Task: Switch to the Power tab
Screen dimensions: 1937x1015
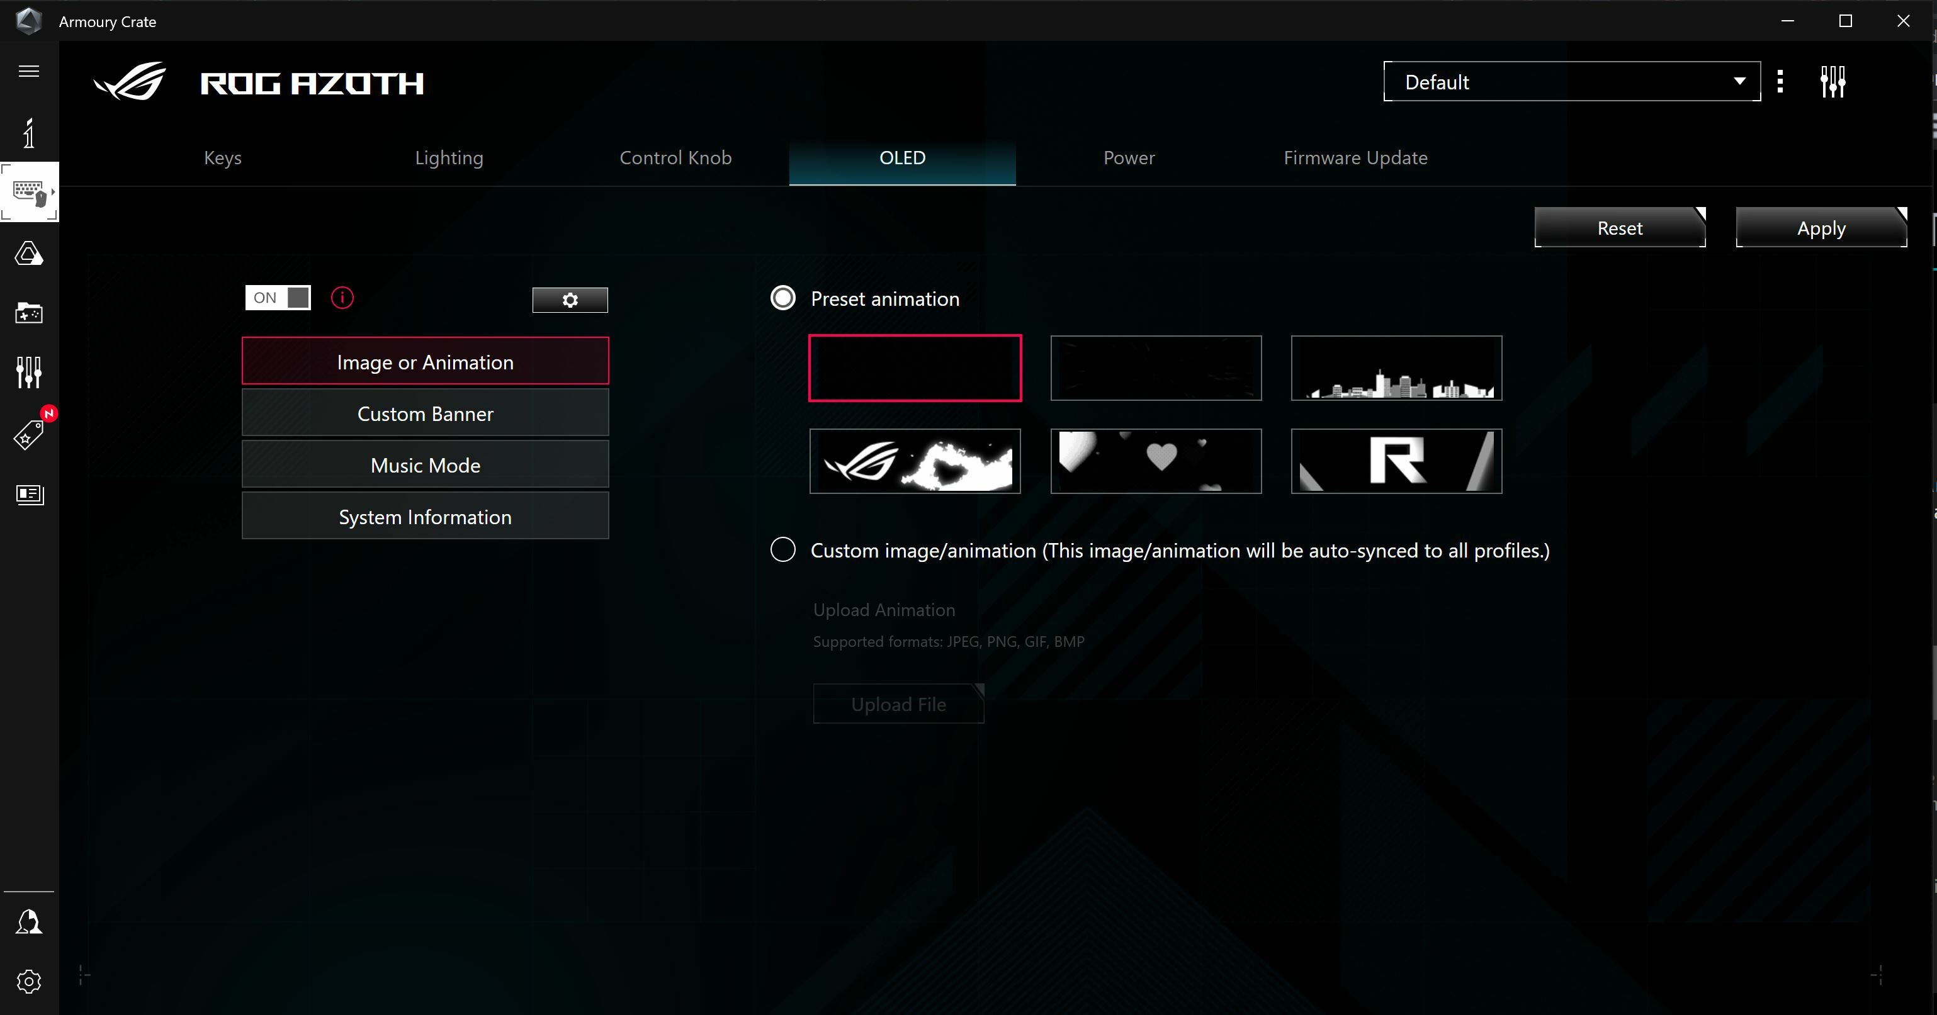Action: [x=1129, y=158]
